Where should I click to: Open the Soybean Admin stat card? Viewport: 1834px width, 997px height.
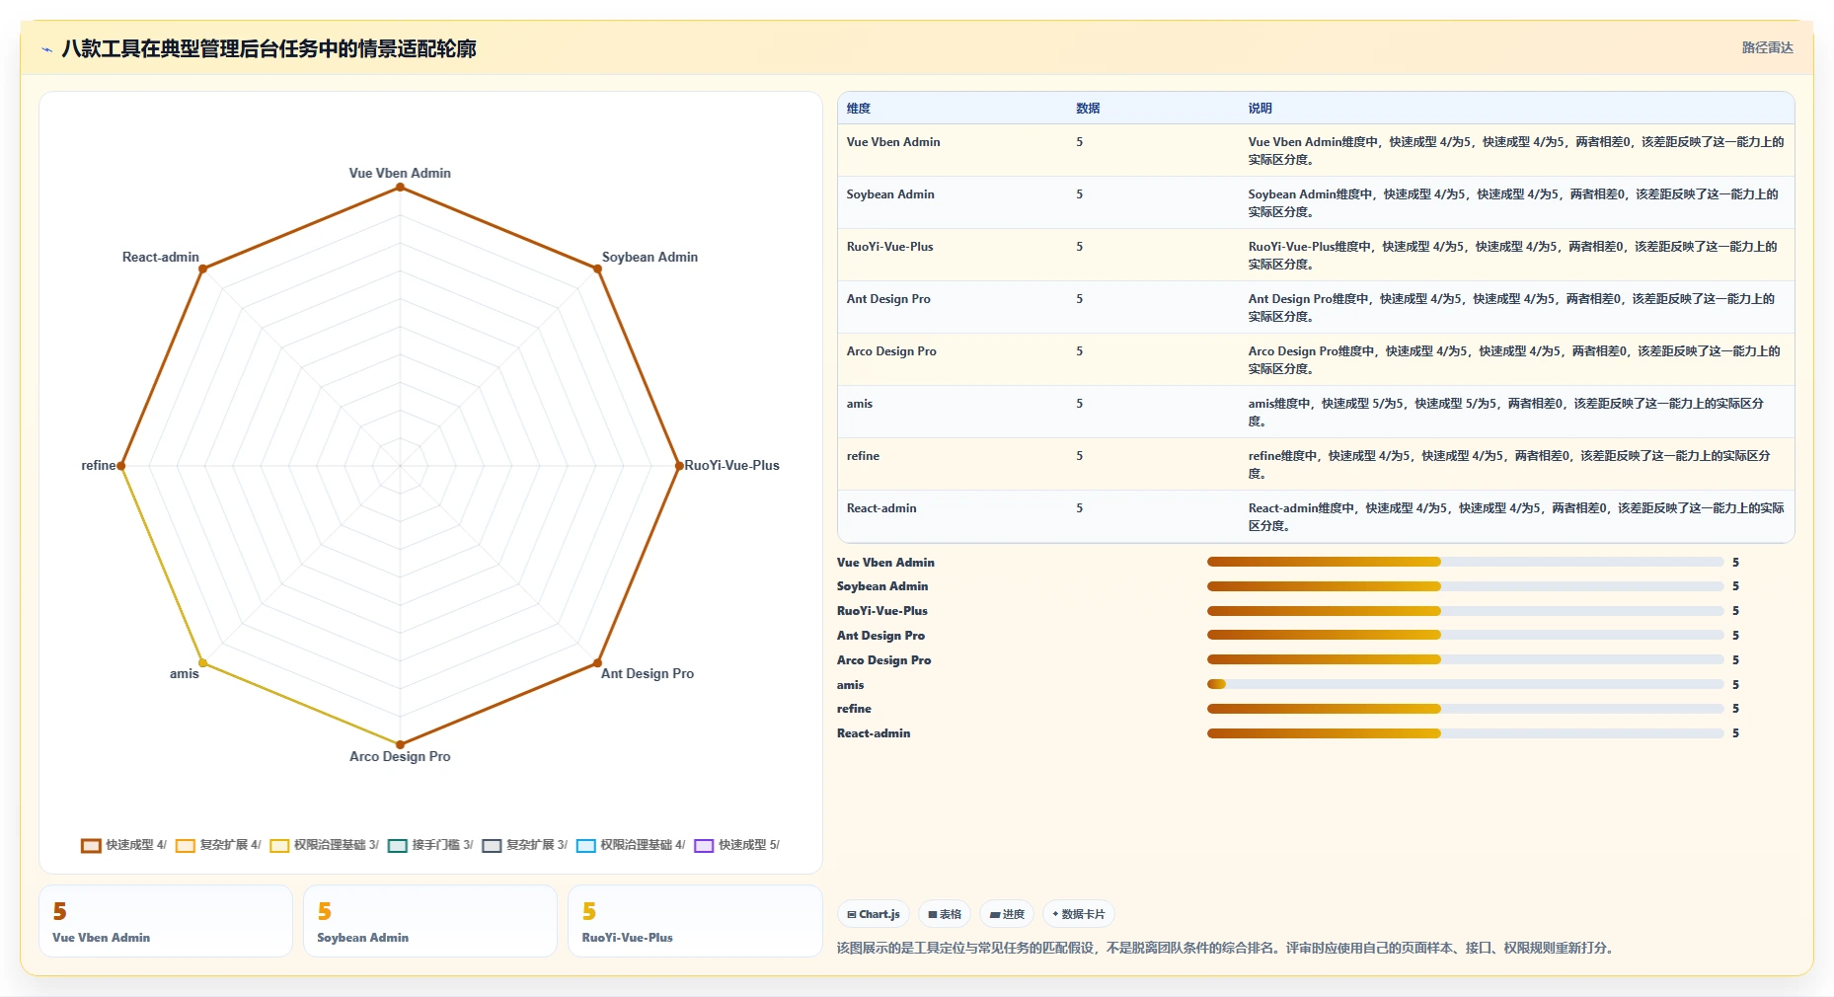430,921
